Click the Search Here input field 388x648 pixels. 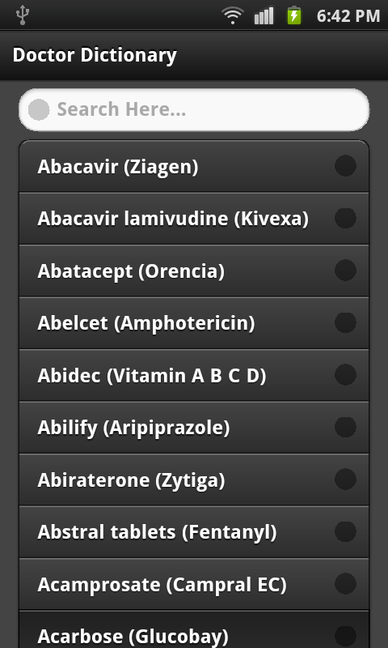tap(194, 110)
